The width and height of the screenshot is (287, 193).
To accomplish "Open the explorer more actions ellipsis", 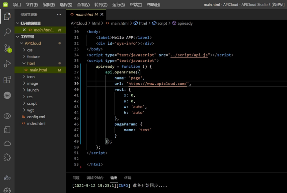I will [x=59, y=14].
